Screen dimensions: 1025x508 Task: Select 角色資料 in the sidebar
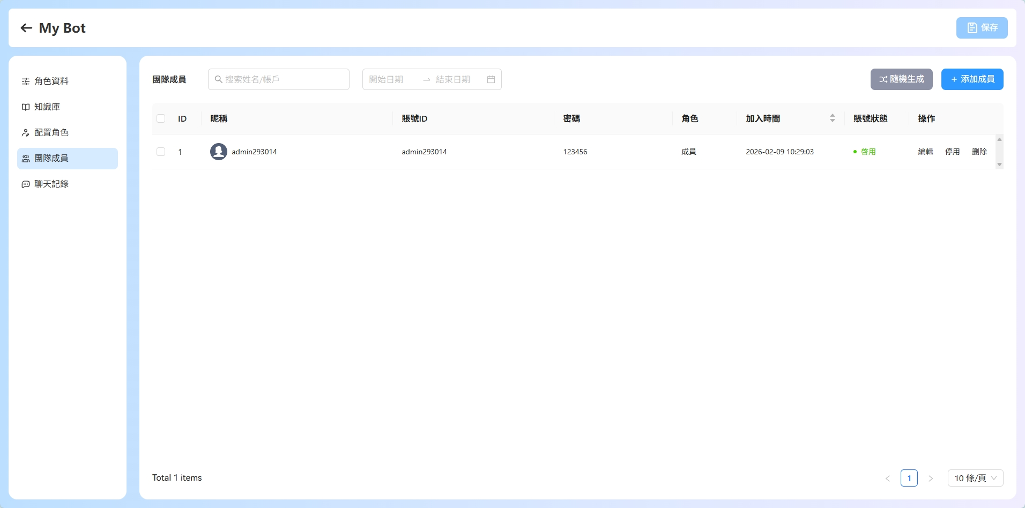pyautogui.click(x=51, y=81)
